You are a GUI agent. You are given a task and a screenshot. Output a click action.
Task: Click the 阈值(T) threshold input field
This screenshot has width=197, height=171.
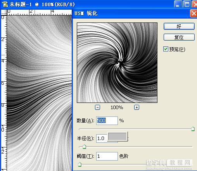tap(107, 156)
